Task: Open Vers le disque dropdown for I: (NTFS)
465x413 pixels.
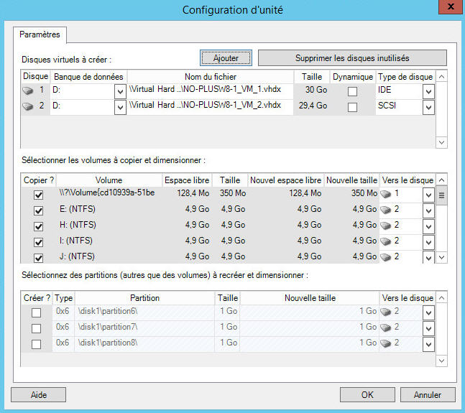Action: [428, 242]
